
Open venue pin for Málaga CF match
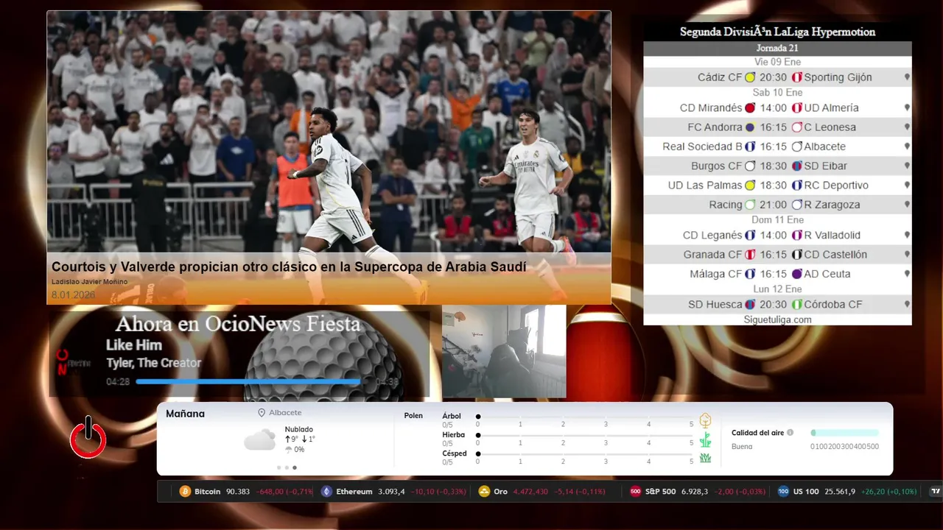(907, 274)
